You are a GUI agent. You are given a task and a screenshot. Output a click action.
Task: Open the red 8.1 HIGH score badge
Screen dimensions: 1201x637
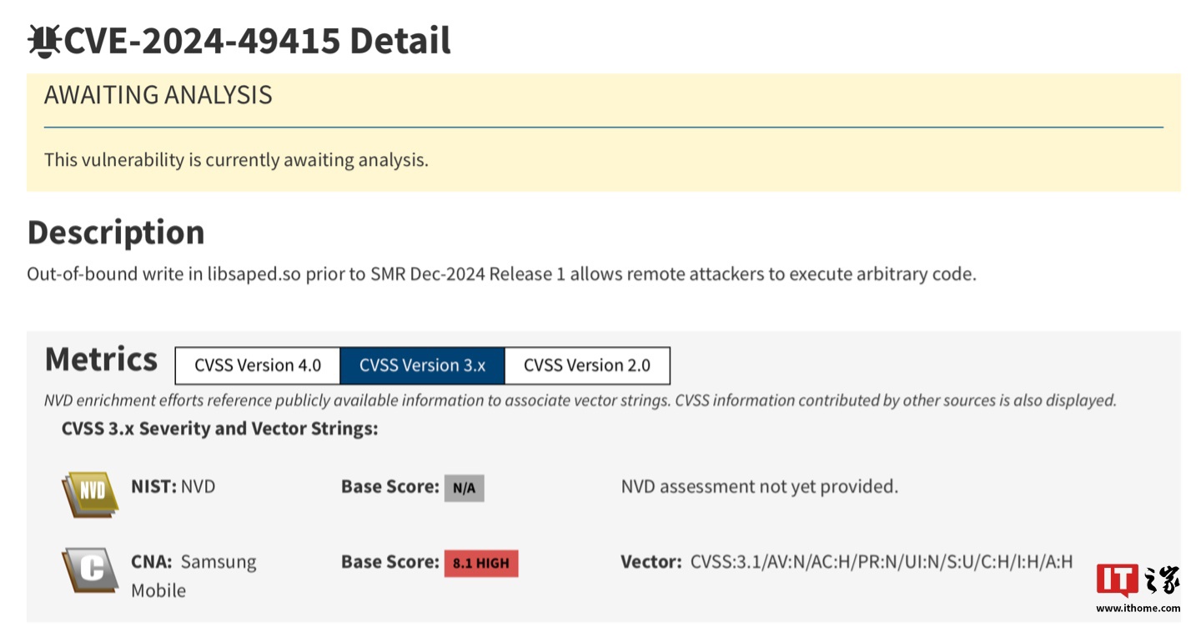pyautogui.click(x=480, y=563)
